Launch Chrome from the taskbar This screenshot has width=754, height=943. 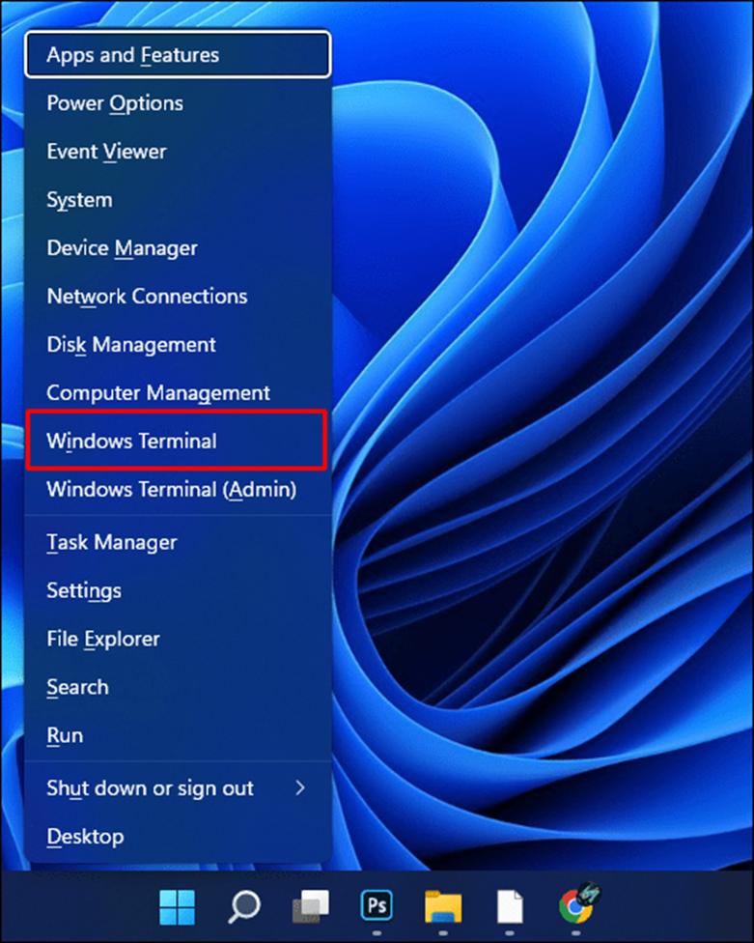tap(578, 904)
